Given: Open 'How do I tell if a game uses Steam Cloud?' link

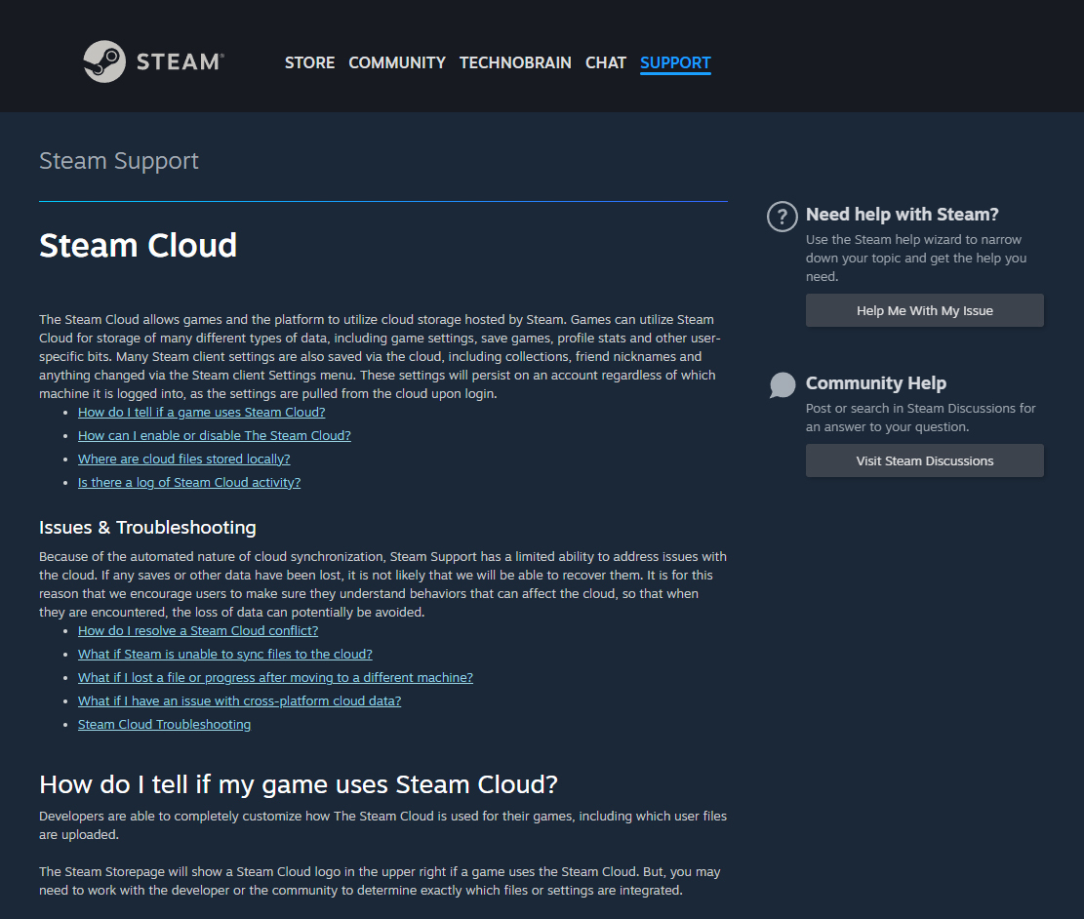Looking at the screenshot, I should (x=201, y=413).
